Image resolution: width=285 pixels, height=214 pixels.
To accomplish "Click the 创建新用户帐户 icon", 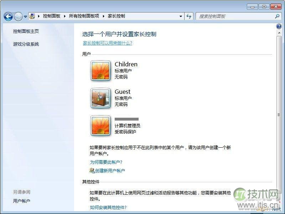I will pos(93,170).
